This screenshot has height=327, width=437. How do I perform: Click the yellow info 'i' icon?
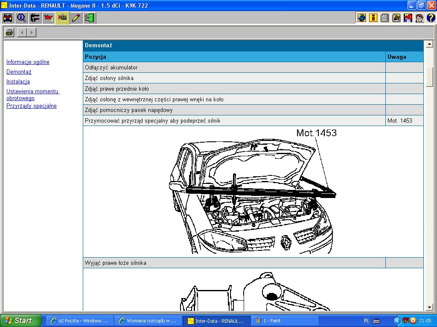(x=373, y=18)
